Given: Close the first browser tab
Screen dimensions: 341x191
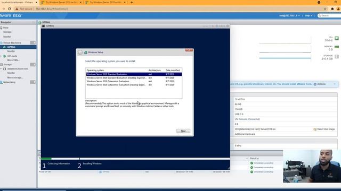Looking at the screenshot, I should (36, 2).
